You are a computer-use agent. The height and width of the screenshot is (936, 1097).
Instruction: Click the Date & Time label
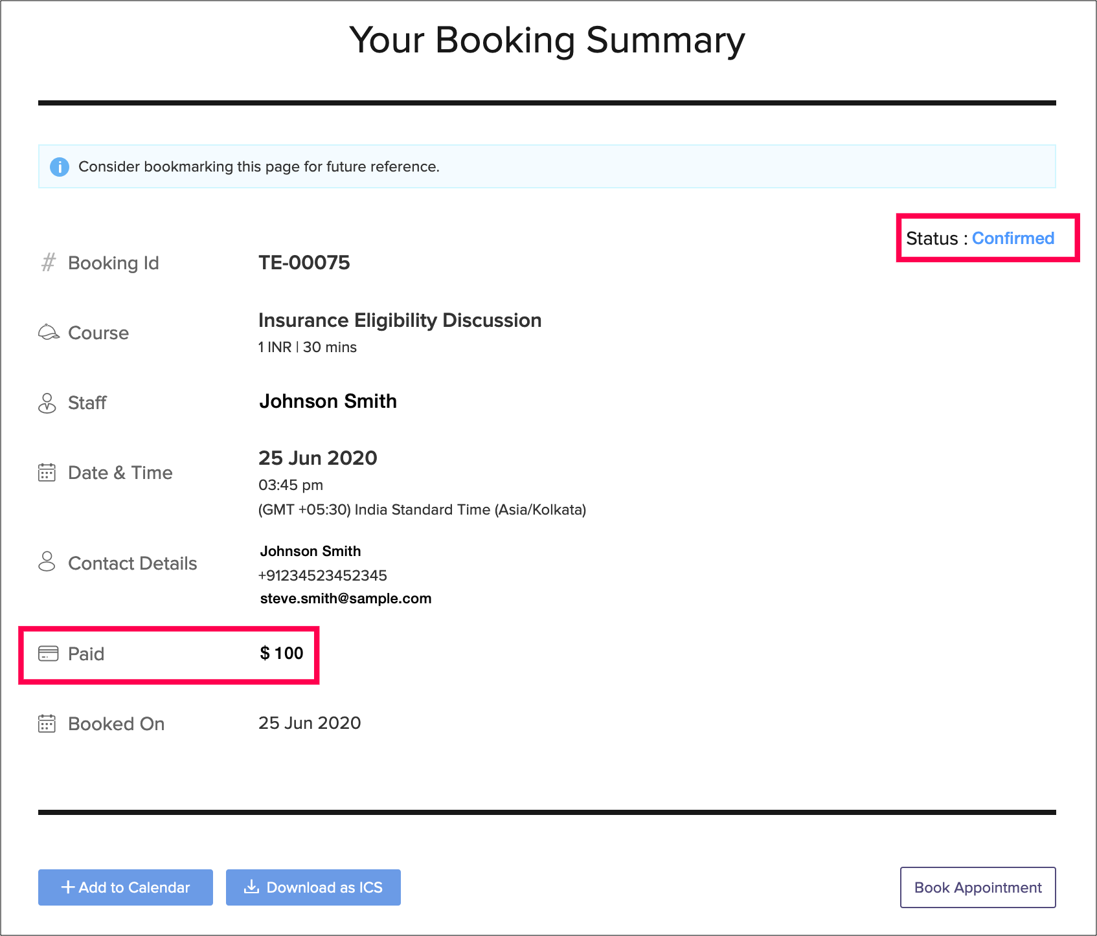[120, 473]
